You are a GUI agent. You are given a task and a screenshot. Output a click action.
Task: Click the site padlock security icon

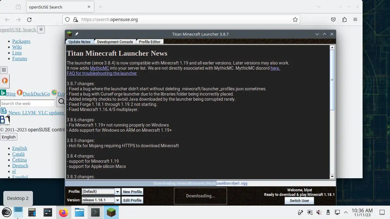pyautogui.click(x=76, y=19)
